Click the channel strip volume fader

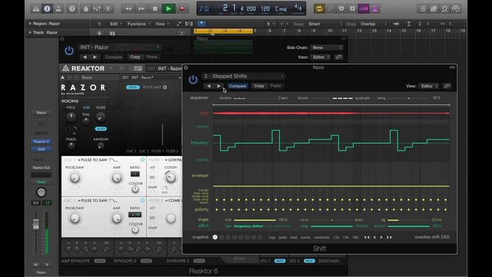coord(36,224)
